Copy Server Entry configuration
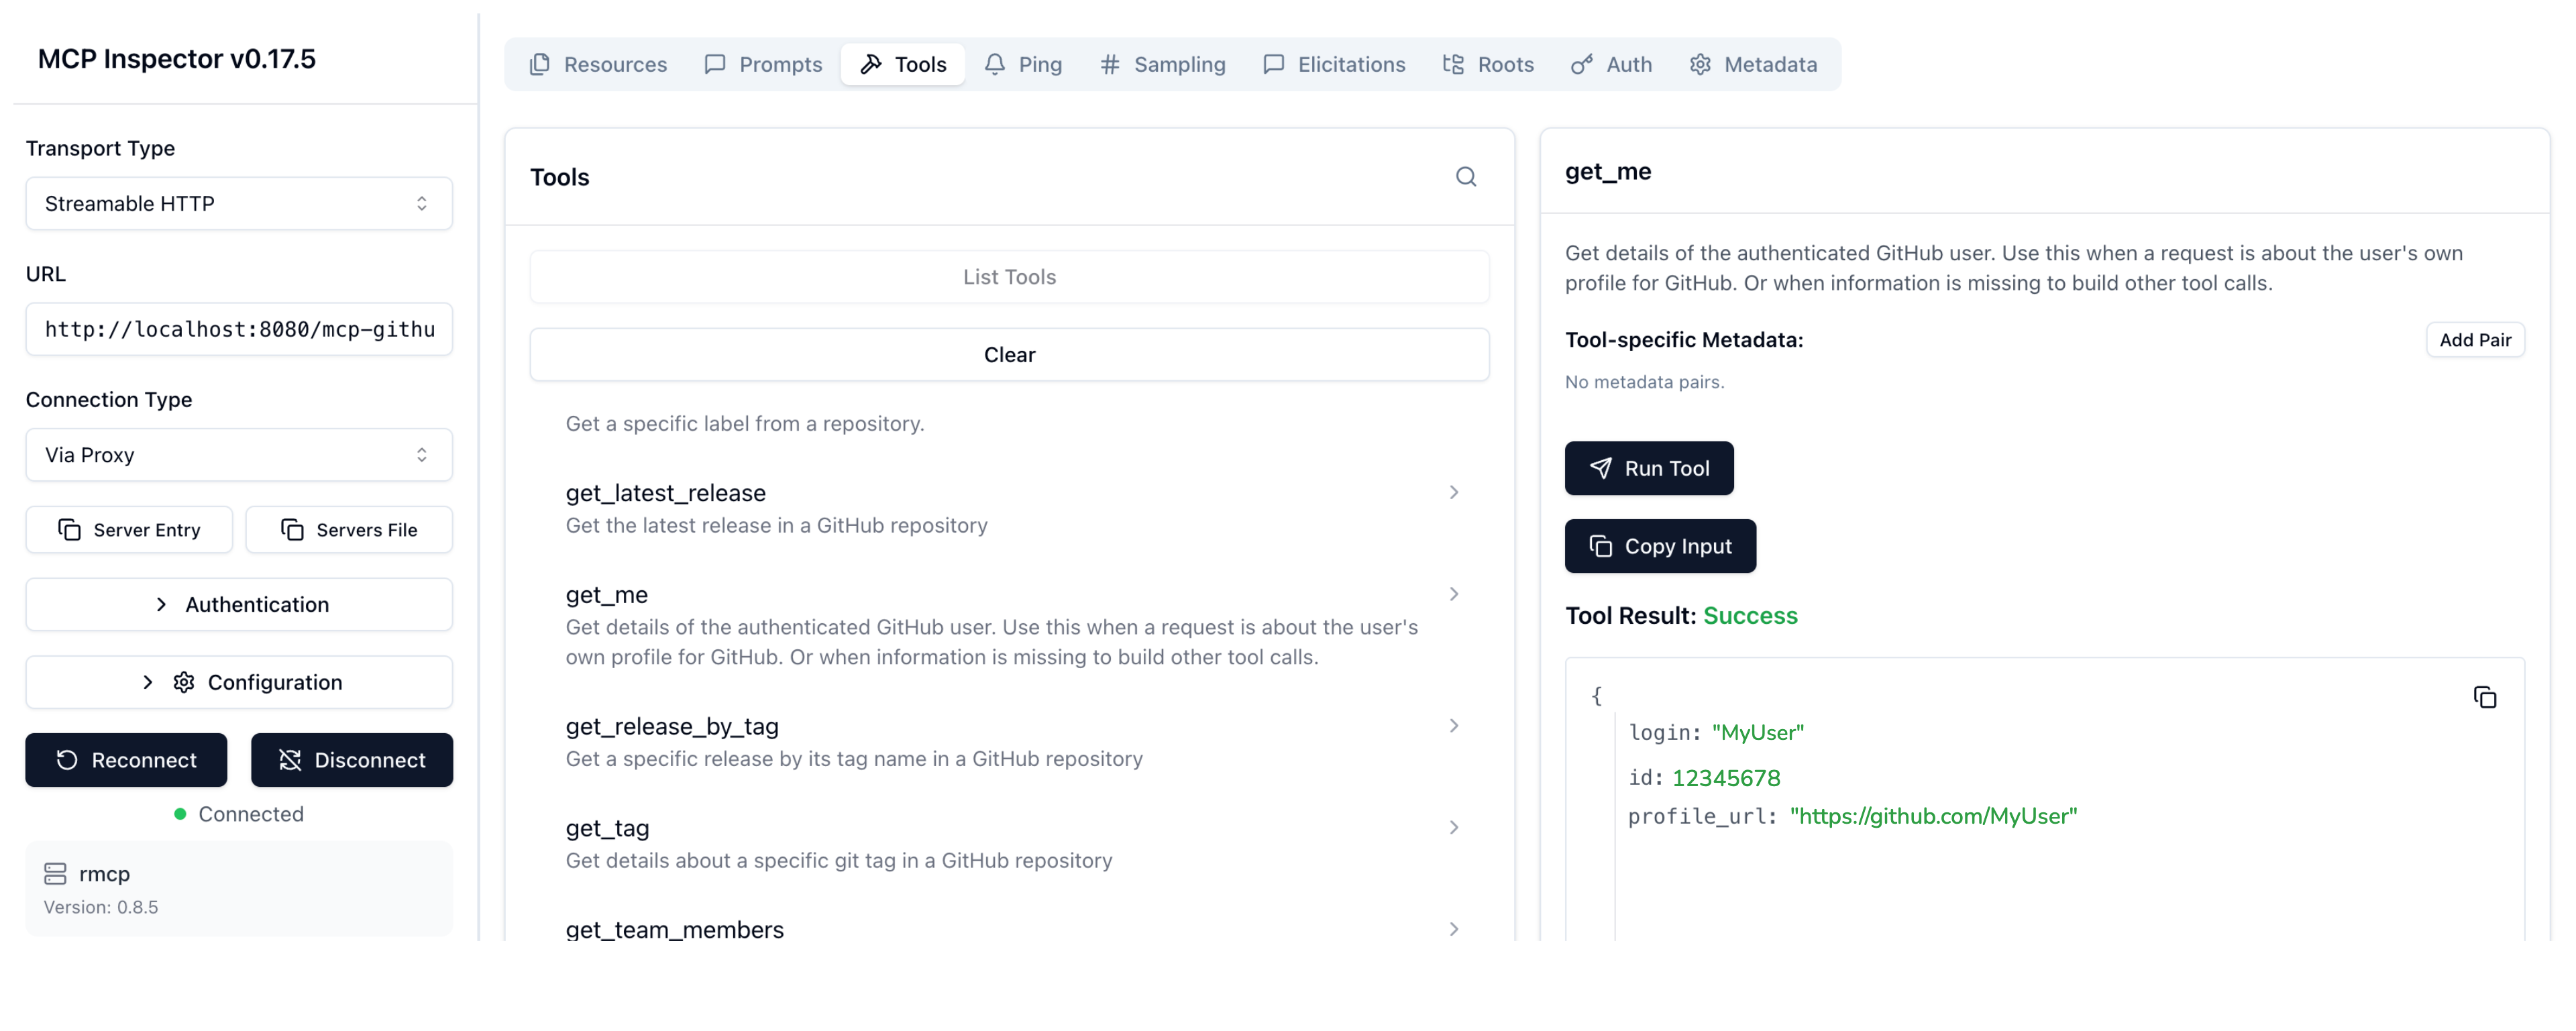 (x=129, y=530)
